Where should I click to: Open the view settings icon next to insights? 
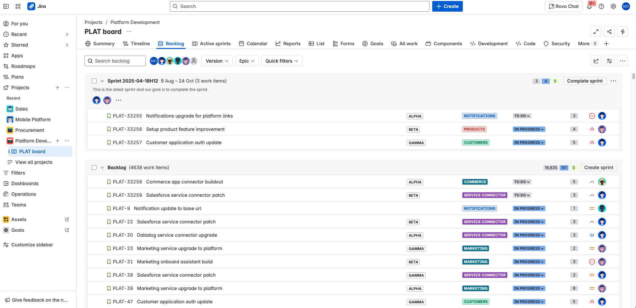(x=610, y=61)
